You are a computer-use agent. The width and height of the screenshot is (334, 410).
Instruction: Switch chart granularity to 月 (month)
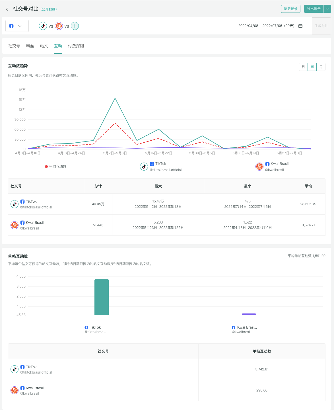(321, 67)
